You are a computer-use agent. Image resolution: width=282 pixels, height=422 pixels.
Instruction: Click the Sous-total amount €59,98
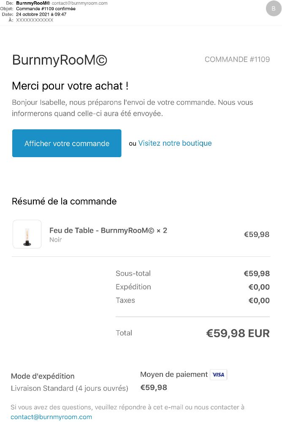click(257, 273)
